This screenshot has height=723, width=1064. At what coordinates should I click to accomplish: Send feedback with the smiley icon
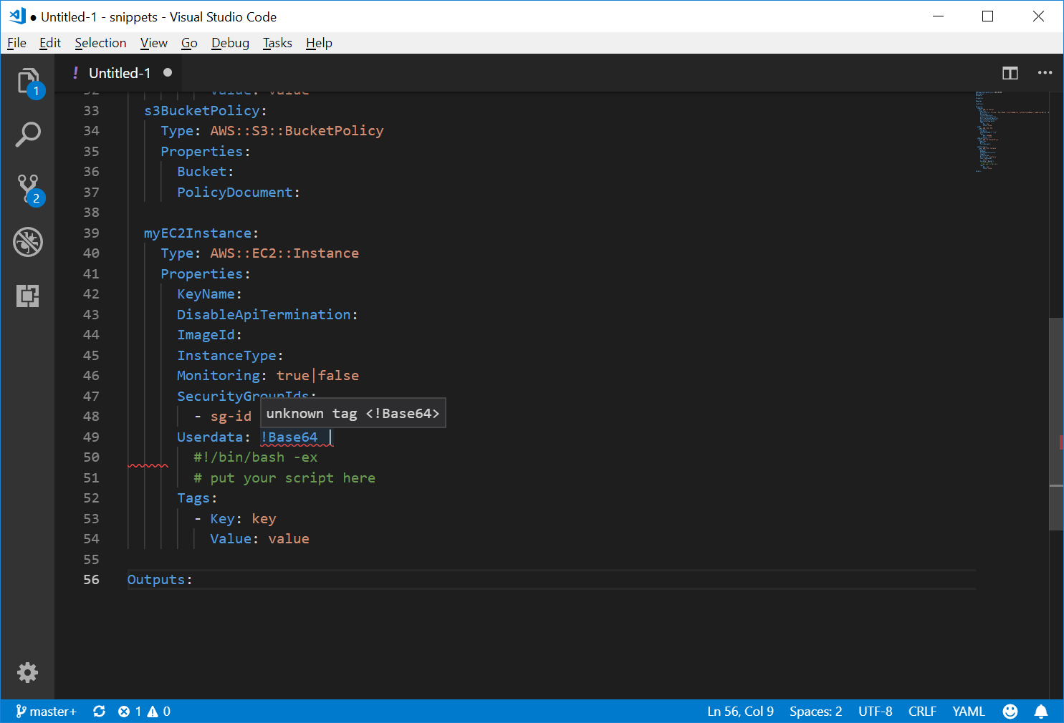pos(1010,711)
